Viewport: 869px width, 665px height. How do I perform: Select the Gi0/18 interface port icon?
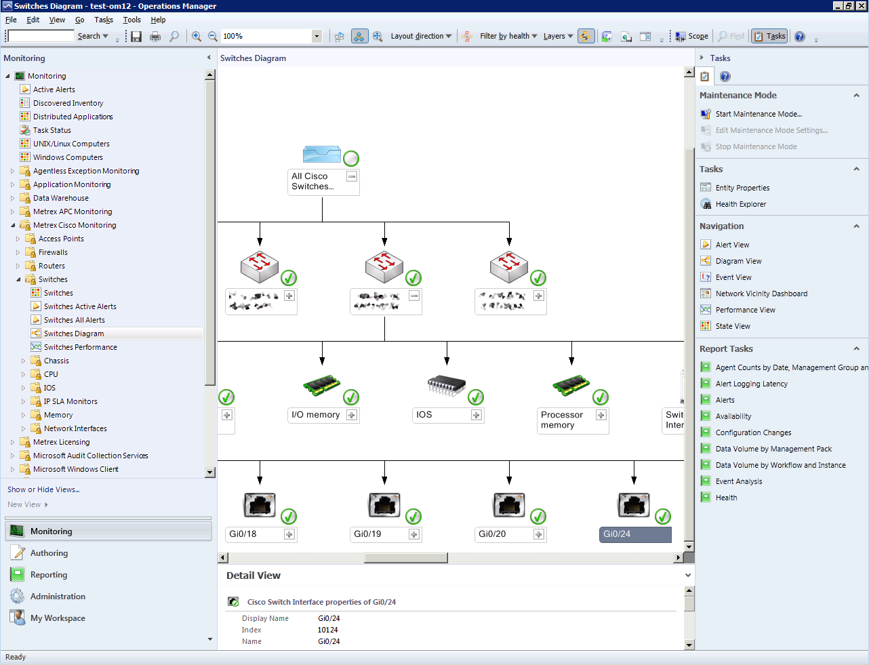(260, 505)
